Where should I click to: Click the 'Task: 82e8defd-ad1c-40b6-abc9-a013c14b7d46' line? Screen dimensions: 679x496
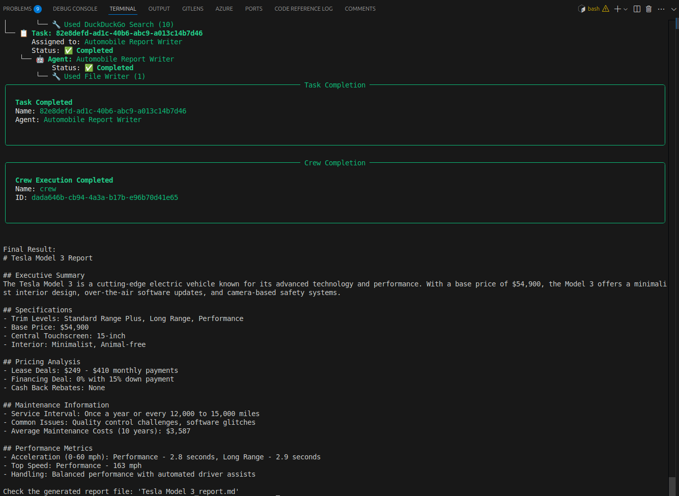click(x=117, y=33)
